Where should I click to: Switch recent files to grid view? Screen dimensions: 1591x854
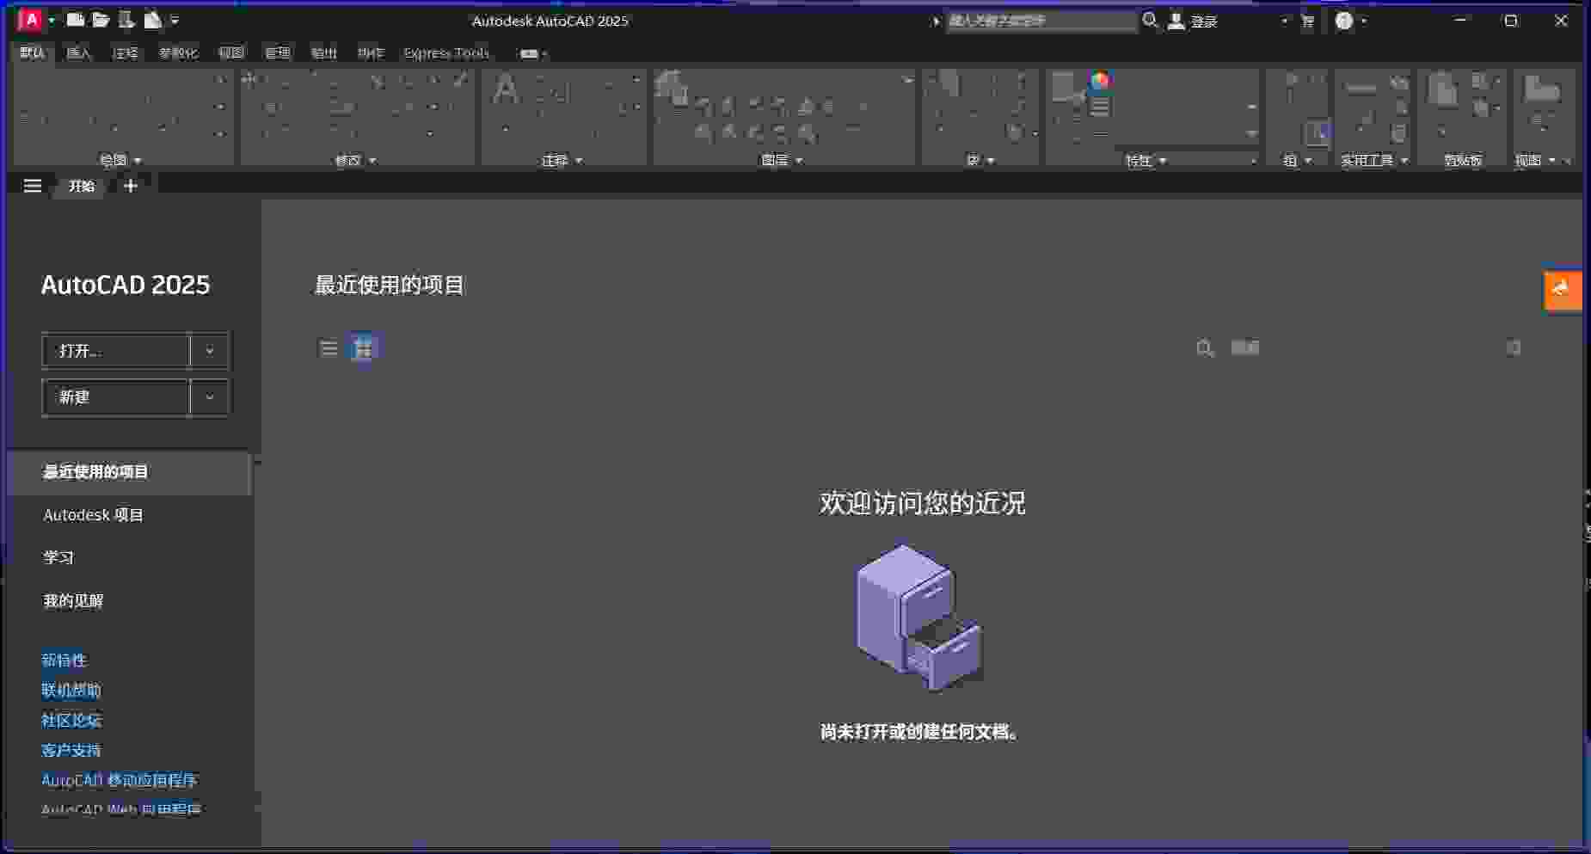(x=364, y=348)
